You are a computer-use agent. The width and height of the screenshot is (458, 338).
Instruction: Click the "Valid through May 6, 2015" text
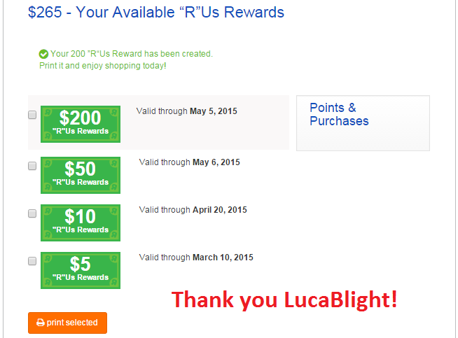(x=189, y=162)
